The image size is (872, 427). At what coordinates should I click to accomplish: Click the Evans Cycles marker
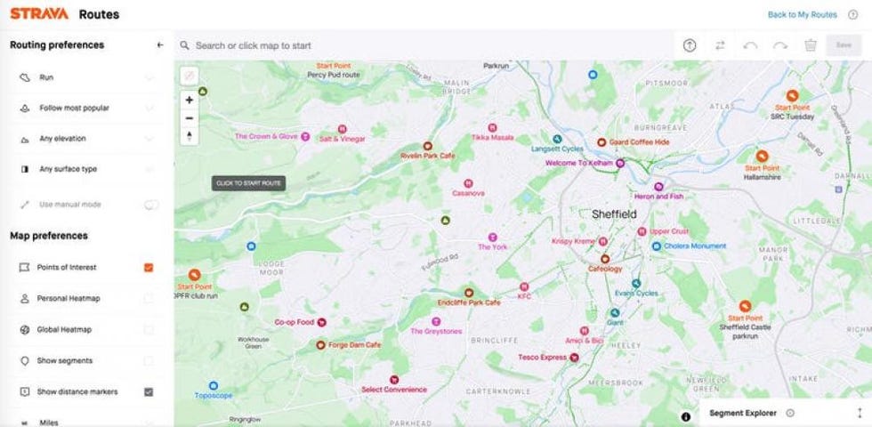[x=636, y=284]
